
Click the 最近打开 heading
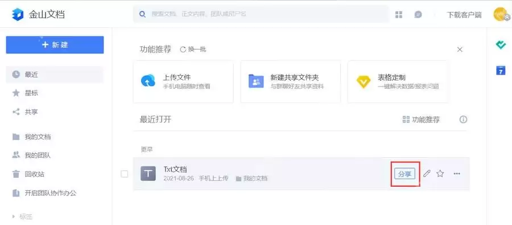point(155,119)
